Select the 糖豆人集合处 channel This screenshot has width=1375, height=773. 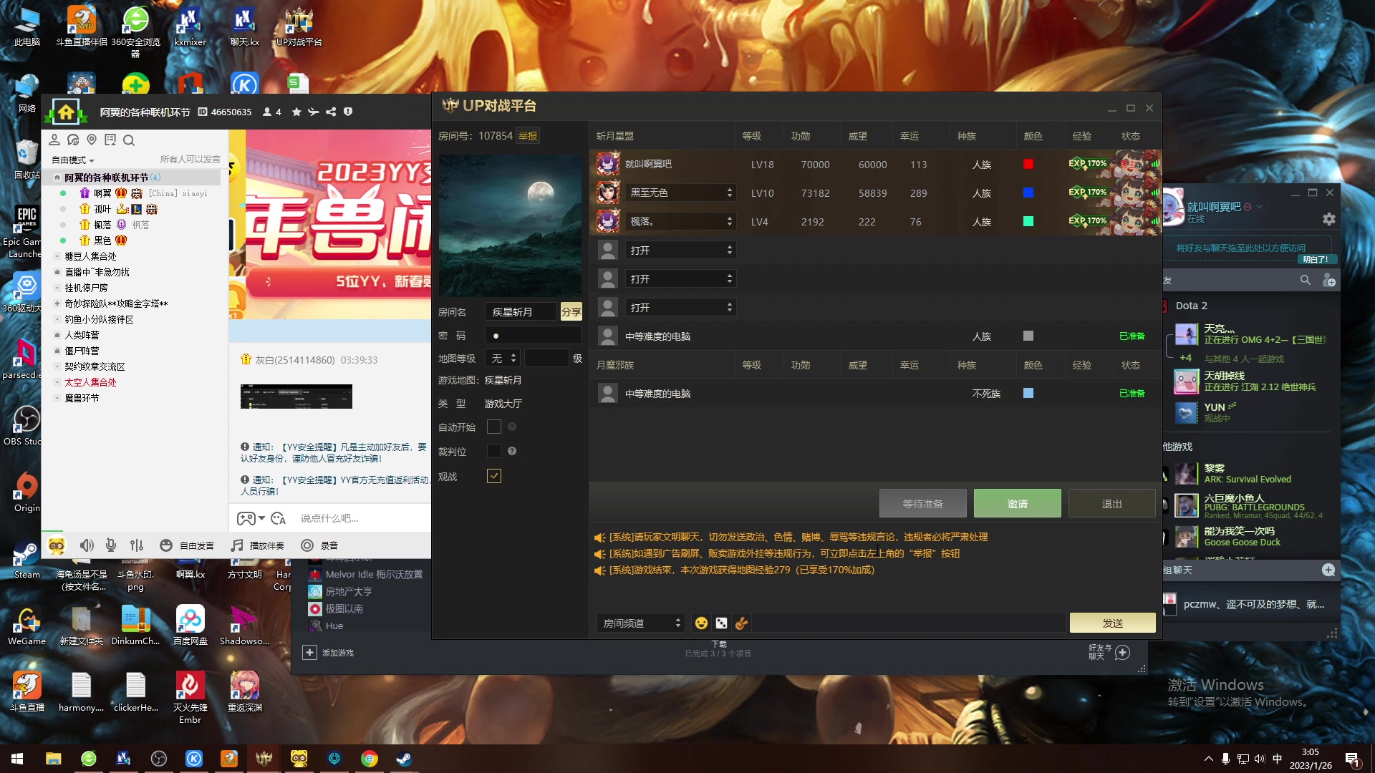click(x=90, y=256)
